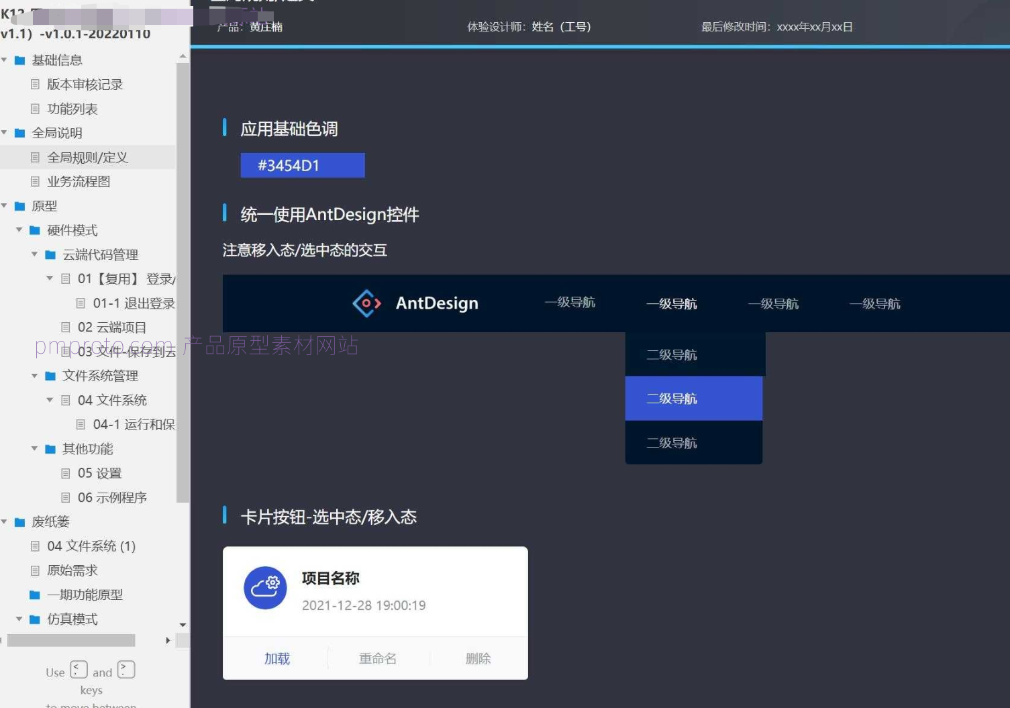Select the first 一级导航 menu item
Viewport: 1010px width, 708px height.
click(570, 302)
